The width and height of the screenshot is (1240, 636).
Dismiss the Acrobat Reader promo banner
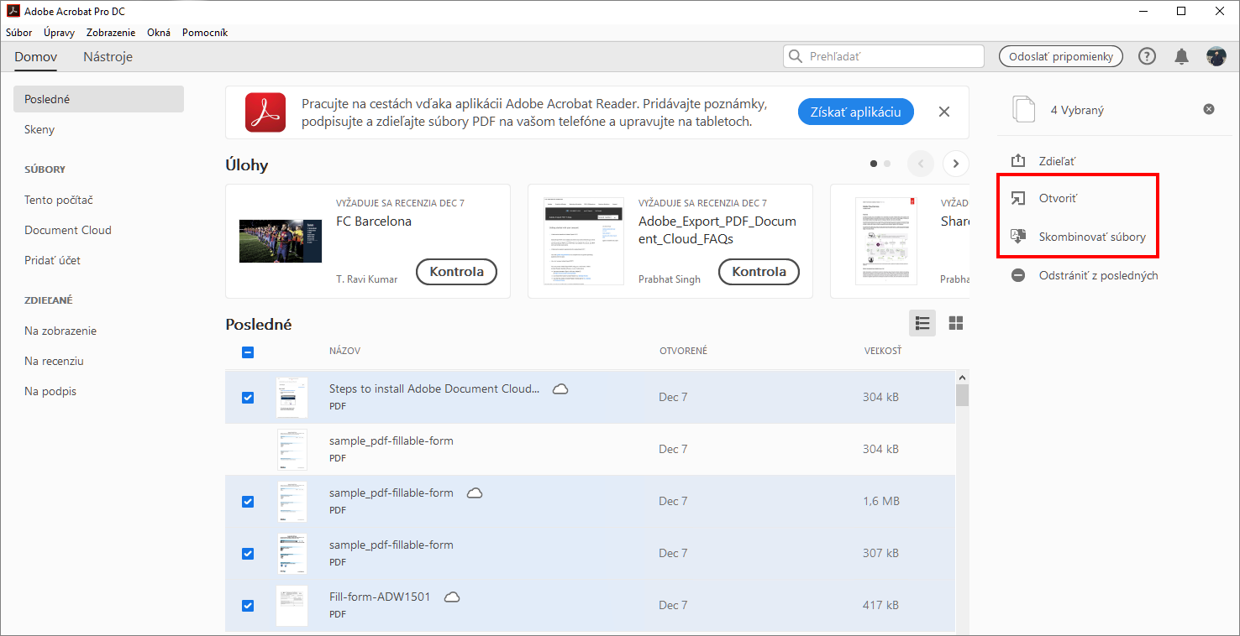point(944,112)
